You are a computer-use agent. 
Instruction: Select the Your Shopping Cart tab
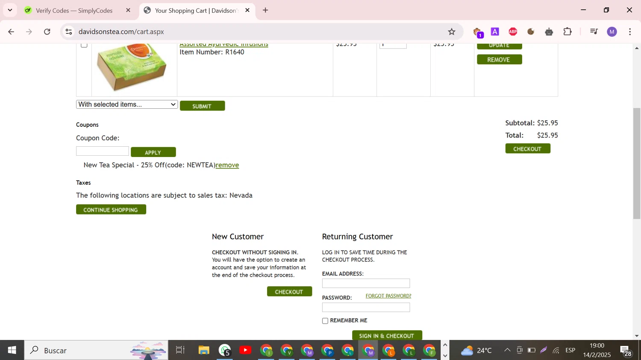[x=196, y=10]
